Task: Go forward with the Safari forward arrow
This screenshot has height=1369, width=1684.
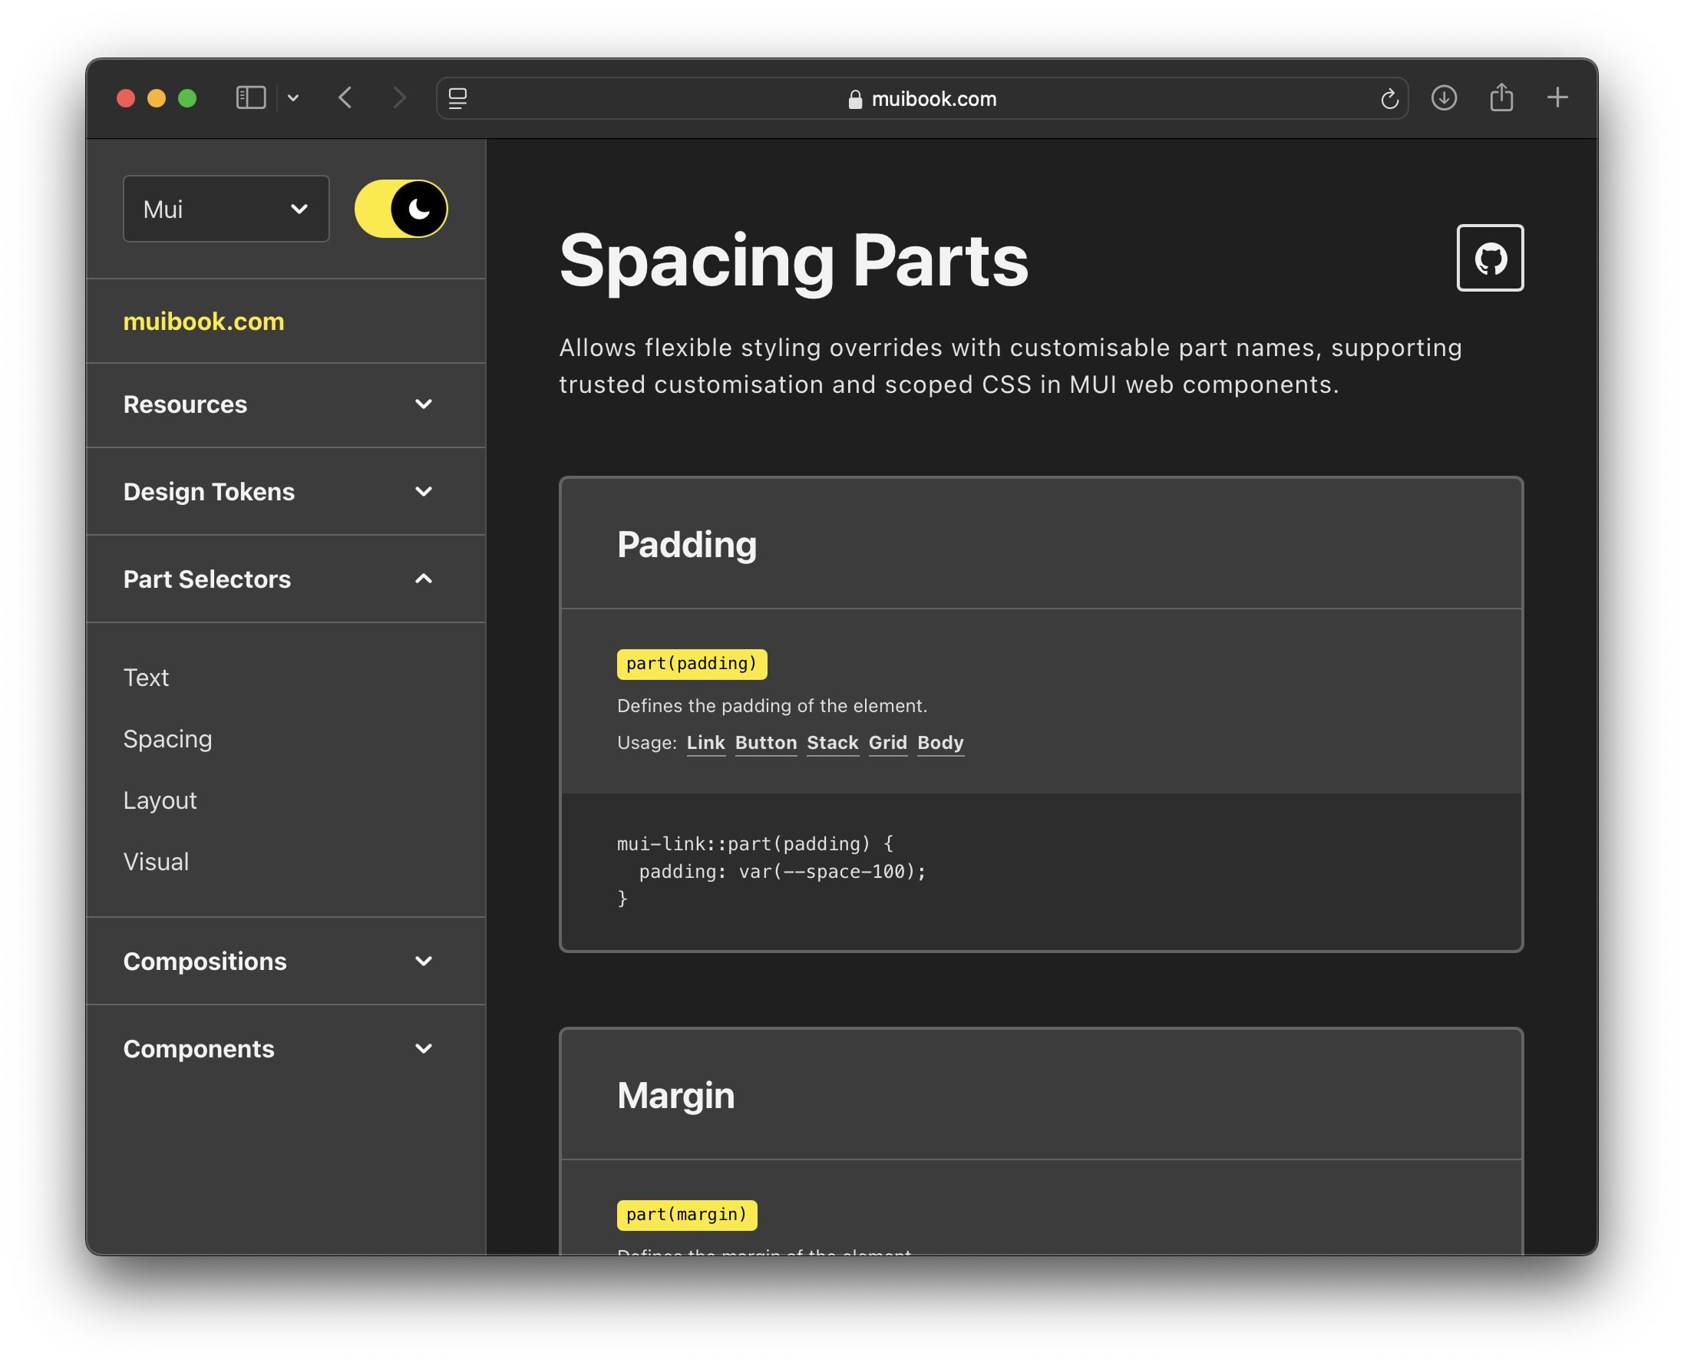Action: [399, 97]
